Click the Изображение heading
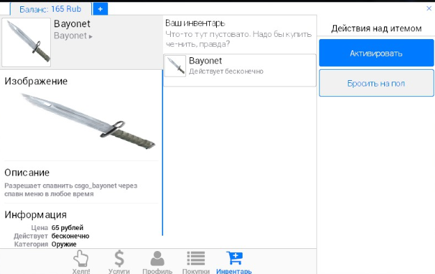The height and width of the screenshot is (274, 435). pos(36,81)
